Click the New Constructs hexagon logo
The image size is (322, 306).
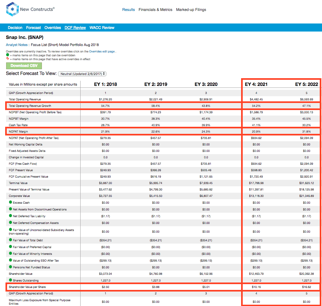[12, 9]
